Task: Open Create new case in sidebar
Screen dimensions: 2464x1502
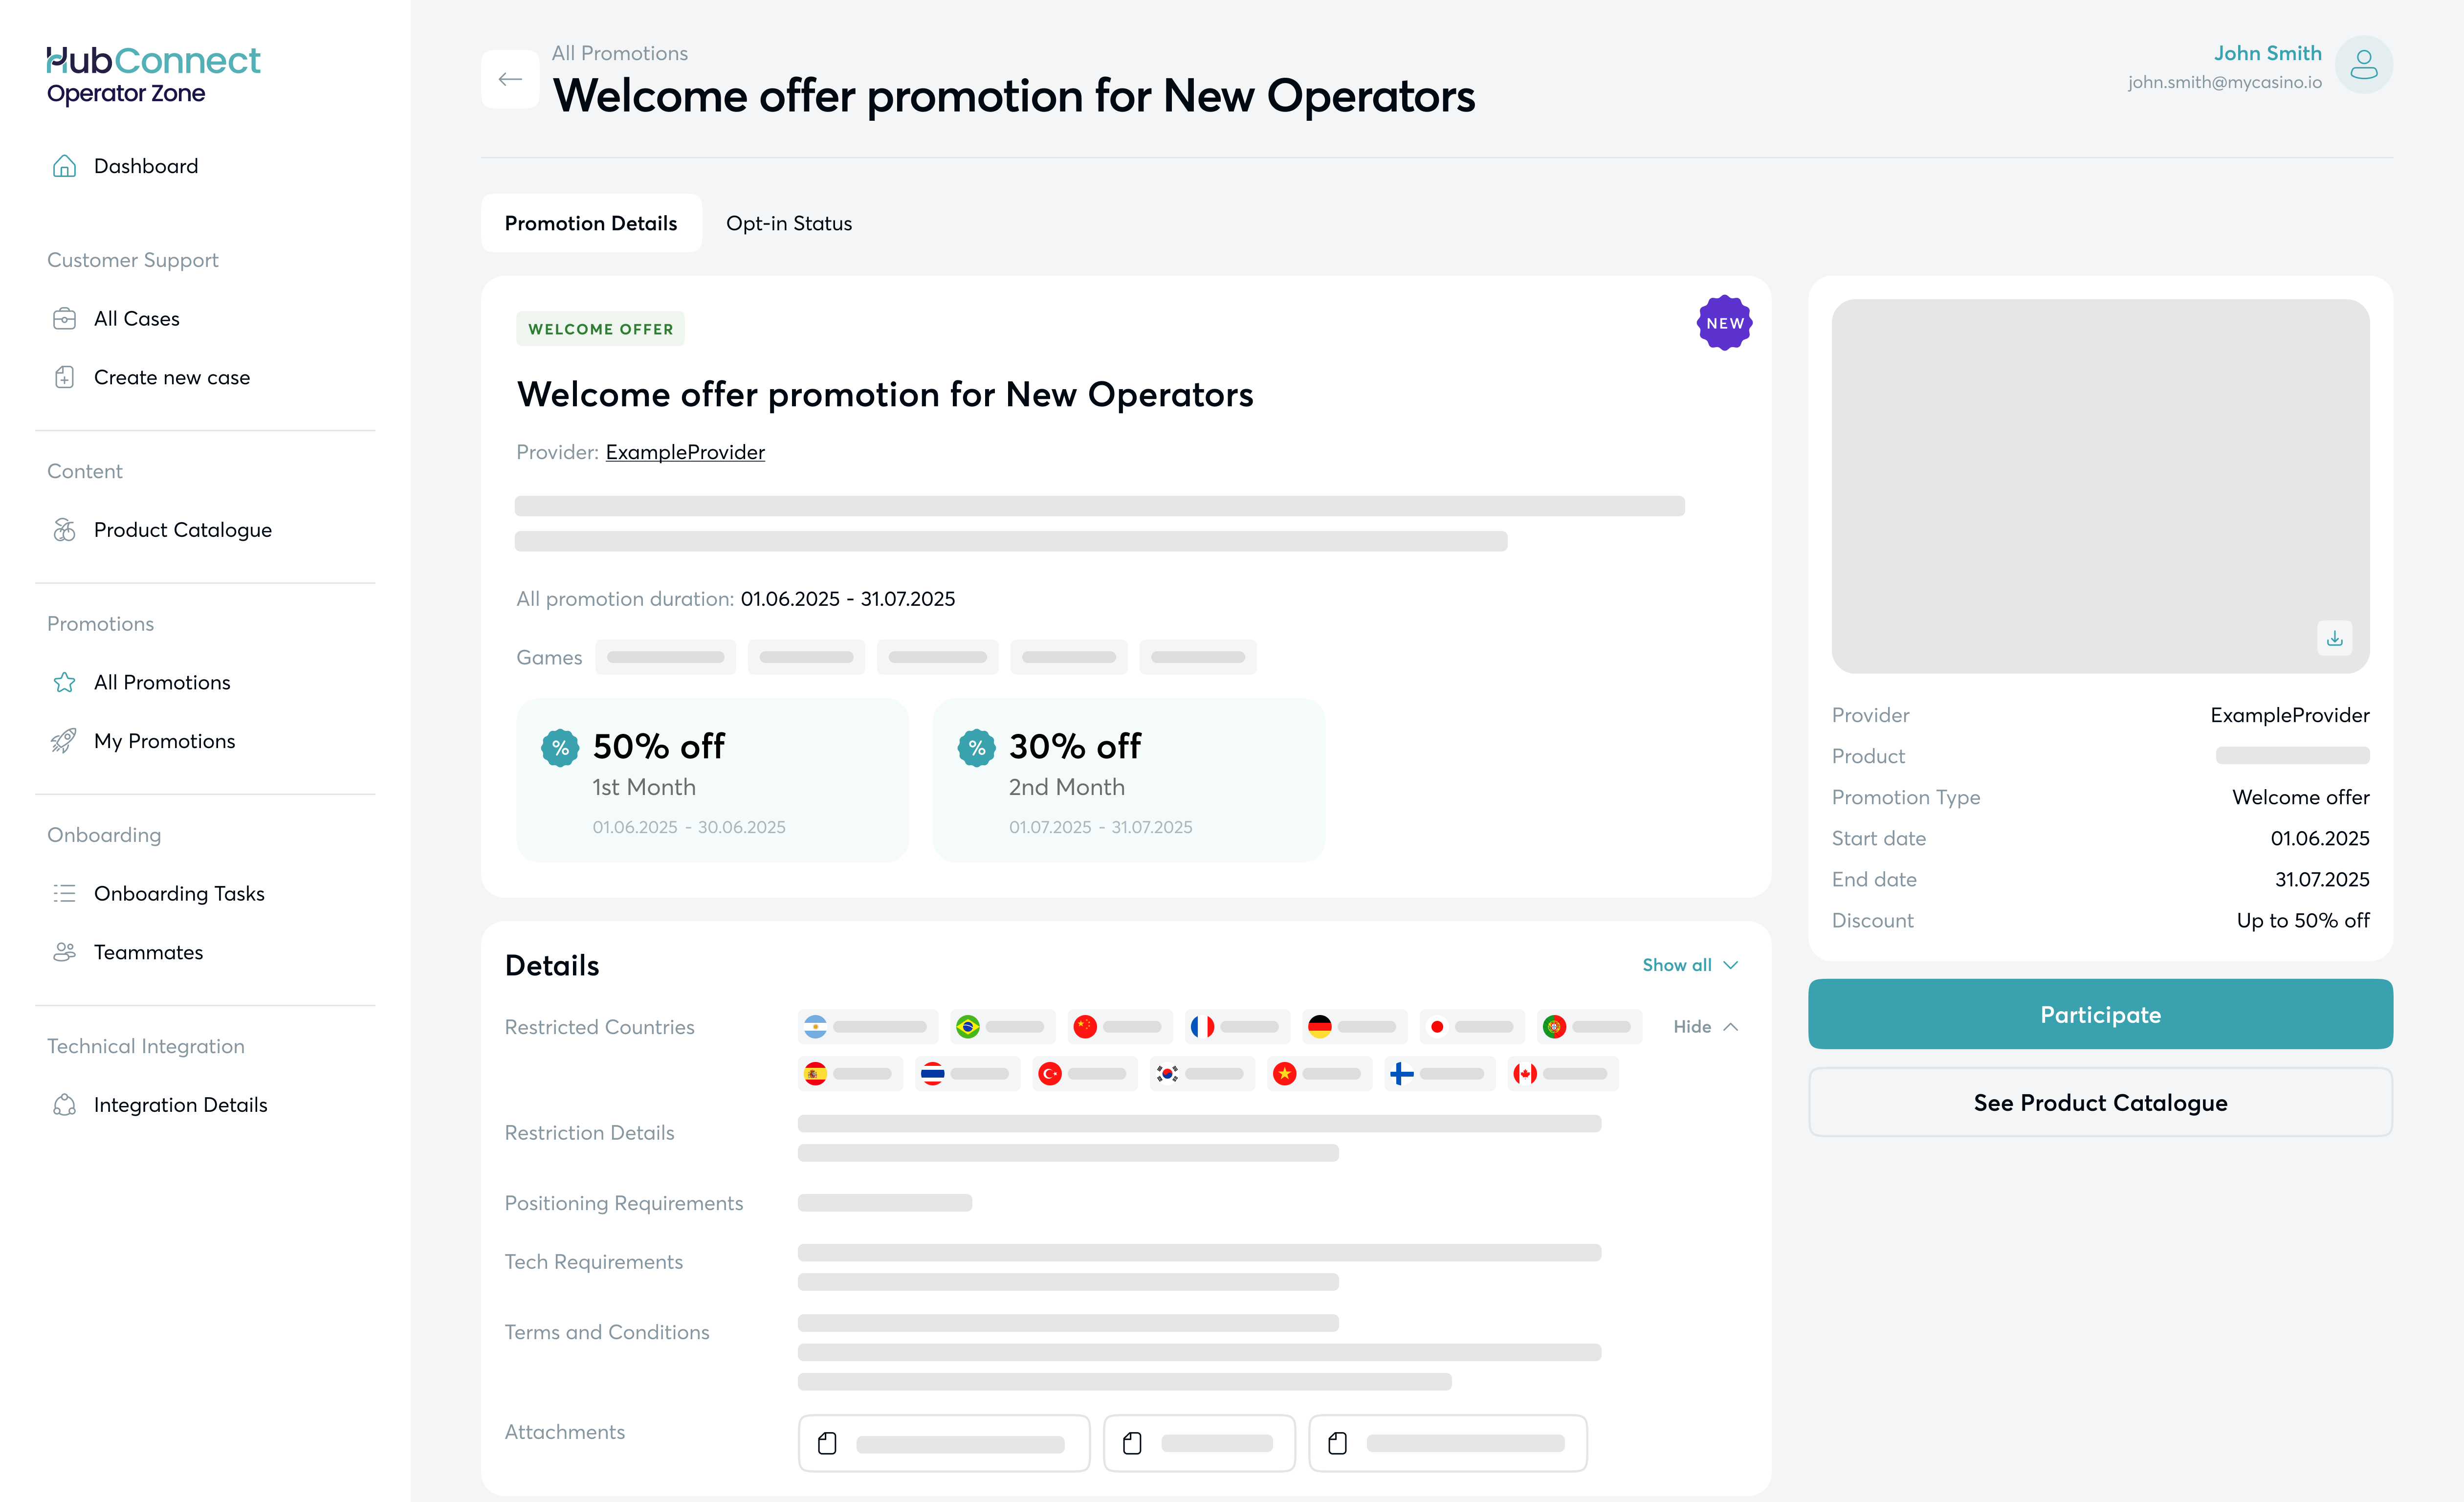Action: (171, 377)
